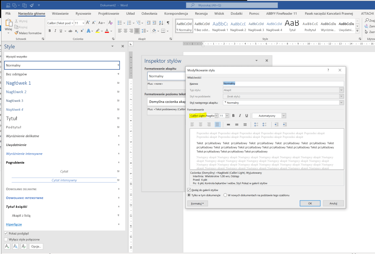Click Malarz formatów (Format Painter)

tap(28, 33)
